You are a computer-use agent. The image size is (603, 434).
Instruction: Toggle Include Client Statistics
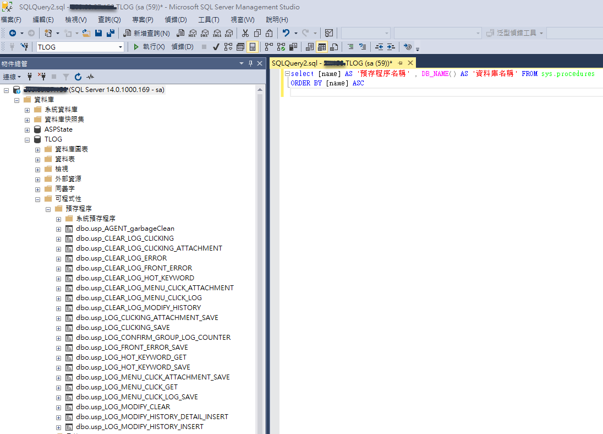293,47
